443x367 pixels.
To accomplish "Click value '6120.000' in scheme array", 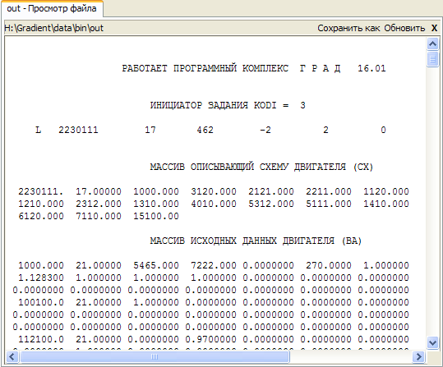I will [x=41, y=216].
